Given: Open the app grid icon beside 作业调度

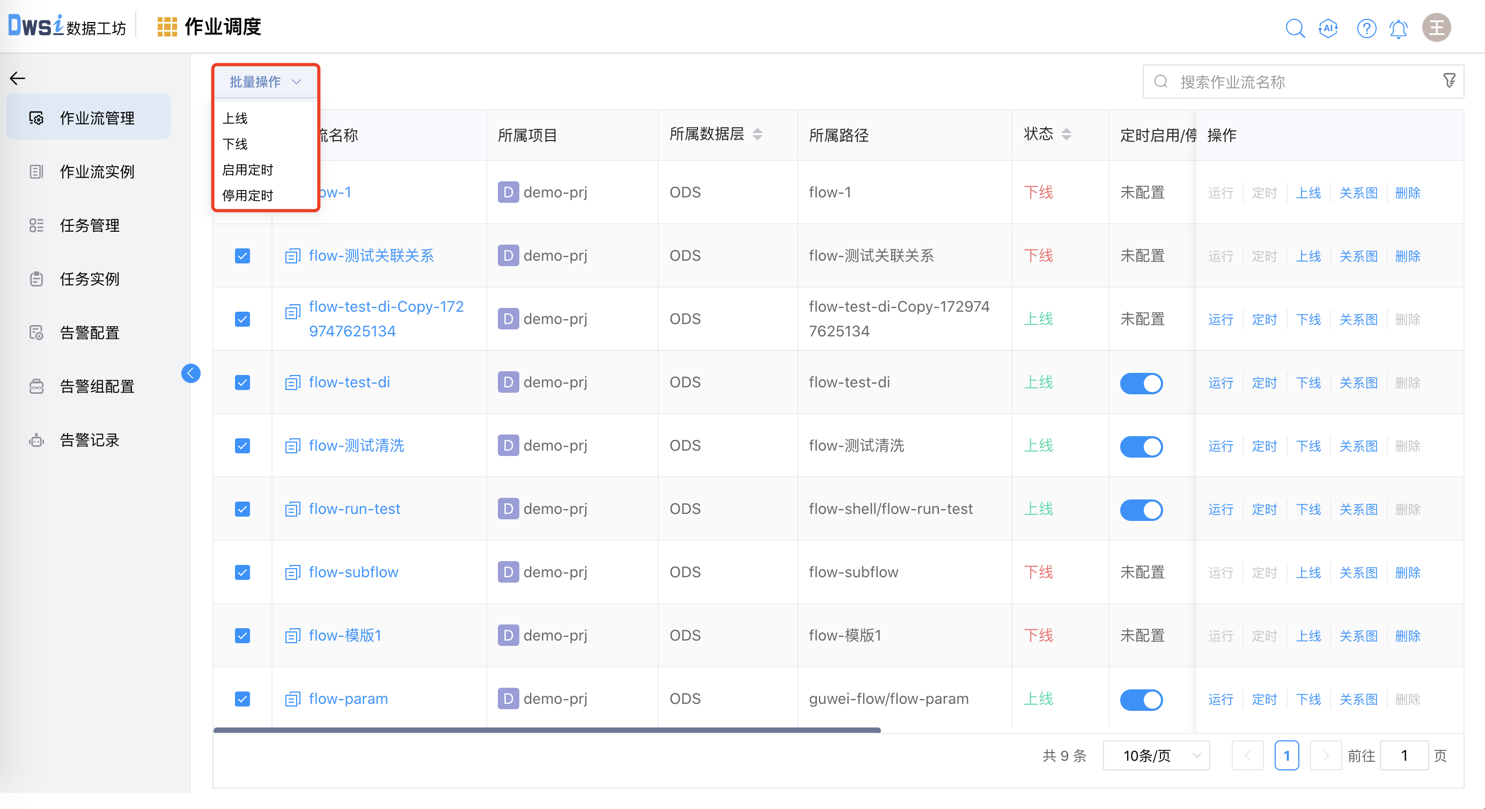Looking at the screenshot, I should [167, 27].
